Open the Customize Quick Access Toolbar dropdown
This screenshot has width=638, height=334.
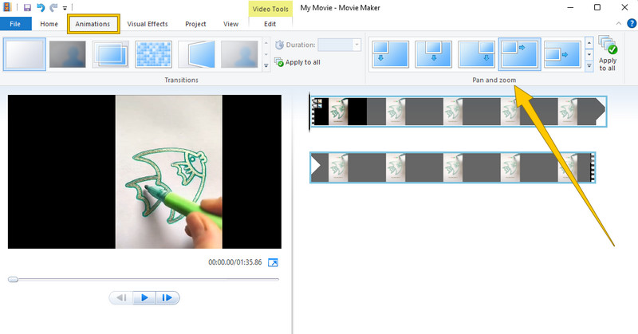(65, 8)
